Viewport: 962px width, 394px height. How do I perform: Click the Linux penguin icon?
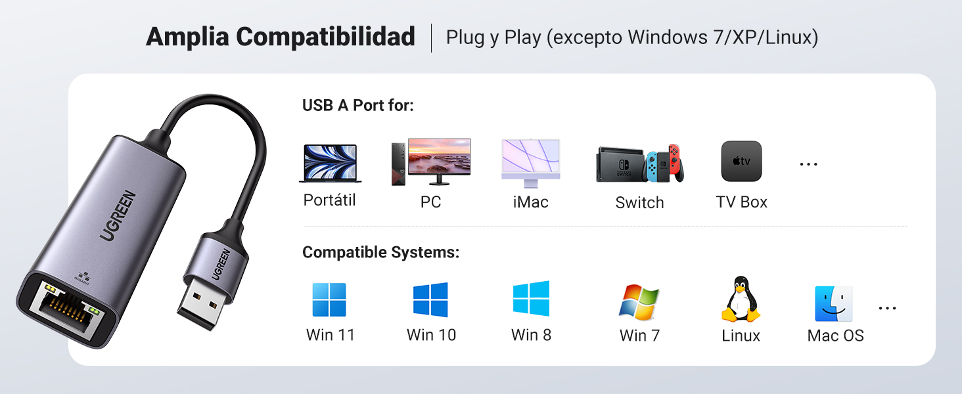[741, 299]
